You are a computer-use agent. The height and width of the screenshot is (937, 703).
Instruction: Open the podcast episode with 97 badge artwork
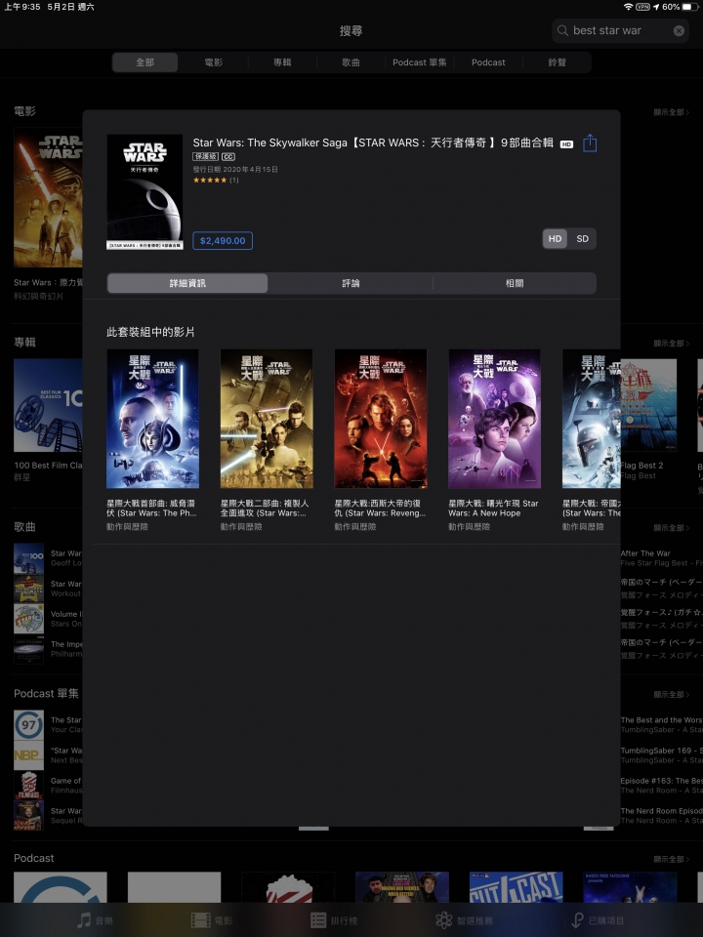click(28, 725)
